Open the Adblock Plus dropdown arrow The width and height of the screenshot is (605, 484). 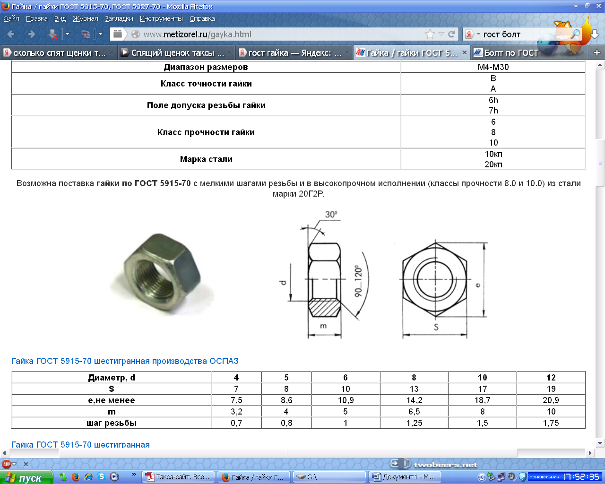coord(15,464)
